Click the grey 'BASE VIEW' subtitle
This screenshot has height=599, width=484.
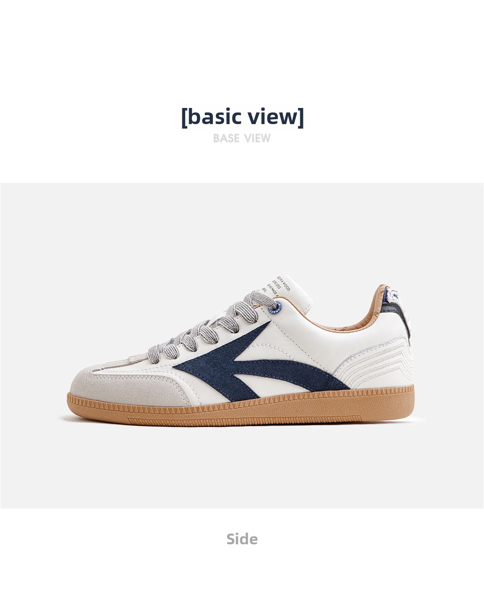pos(242,138)
